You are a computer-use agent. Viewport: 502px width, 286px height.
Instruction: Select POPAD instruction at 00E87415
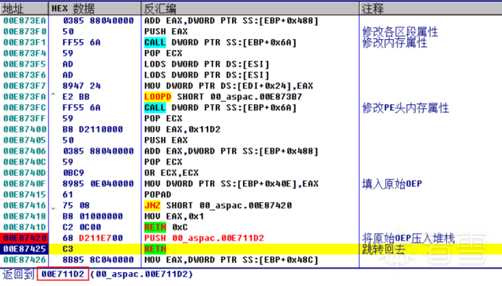(x=158, y=195)
